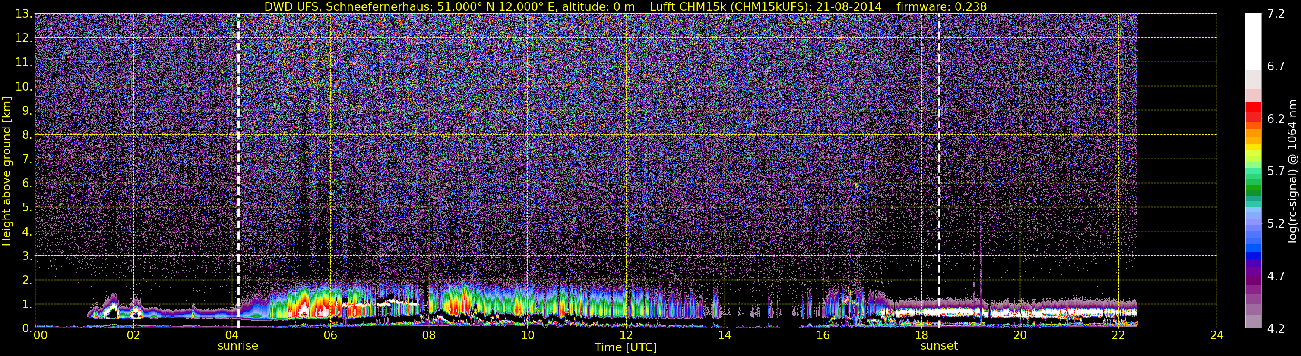
Task: Click the white top segment of the colorbar
Action: [x=1253, y=41]
